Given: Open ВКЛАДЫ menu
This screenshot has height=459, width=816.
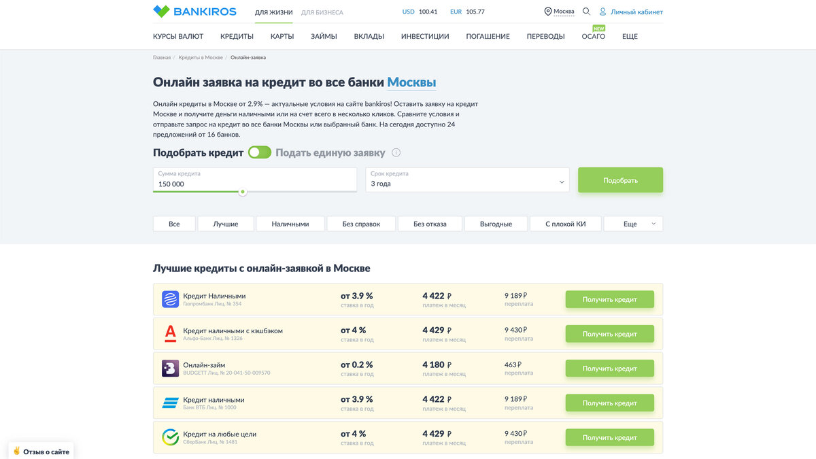Looking at the screenshot, I should [x=369, y=37].
